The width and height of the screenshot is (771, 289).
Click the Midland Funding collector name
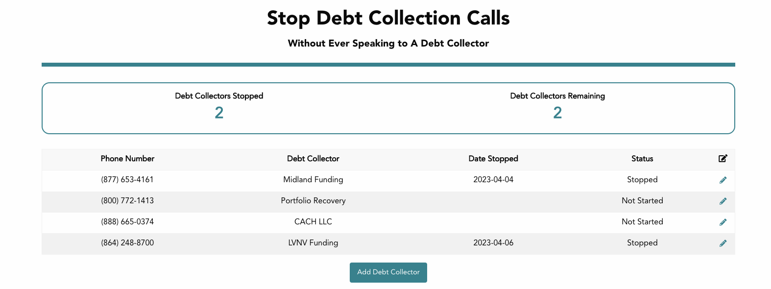pyautogui.click(x=313, y=180)
